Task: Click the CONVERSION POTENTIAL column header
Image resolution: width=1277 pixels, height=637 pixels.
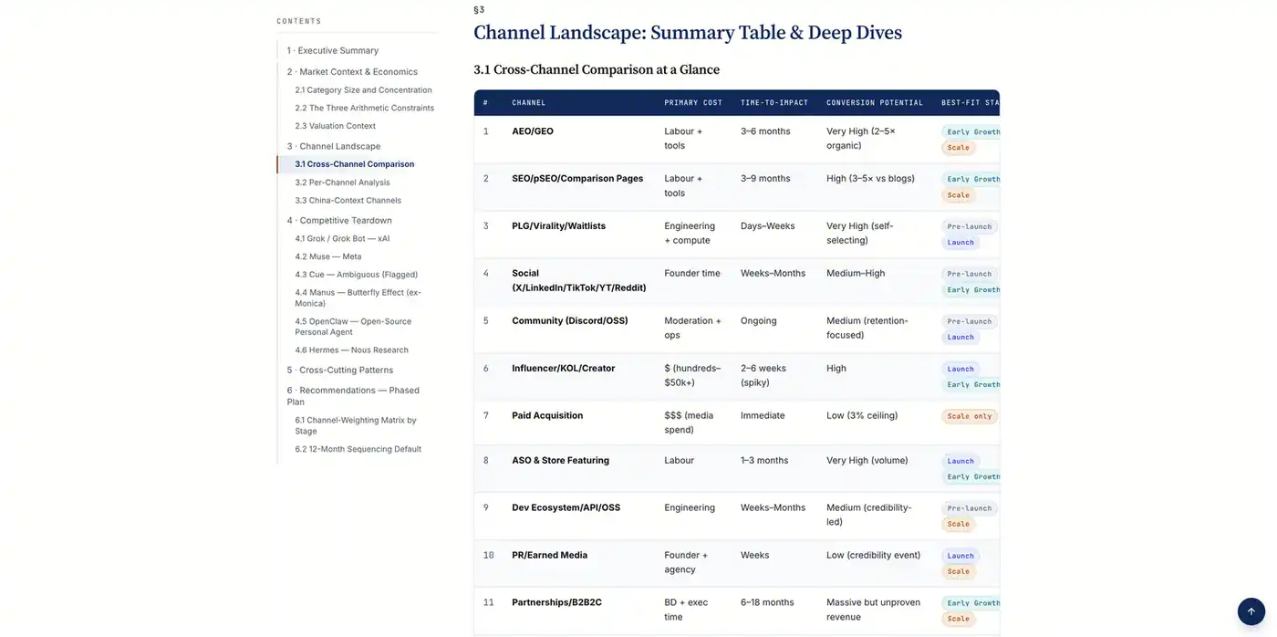Action: tap(875, 102)
